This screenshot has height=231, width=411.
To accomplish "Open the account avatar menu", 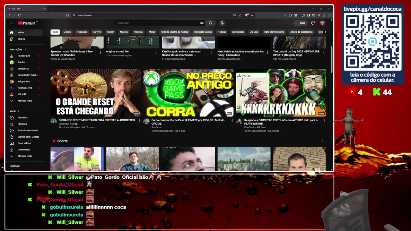I will pos(322,23).
